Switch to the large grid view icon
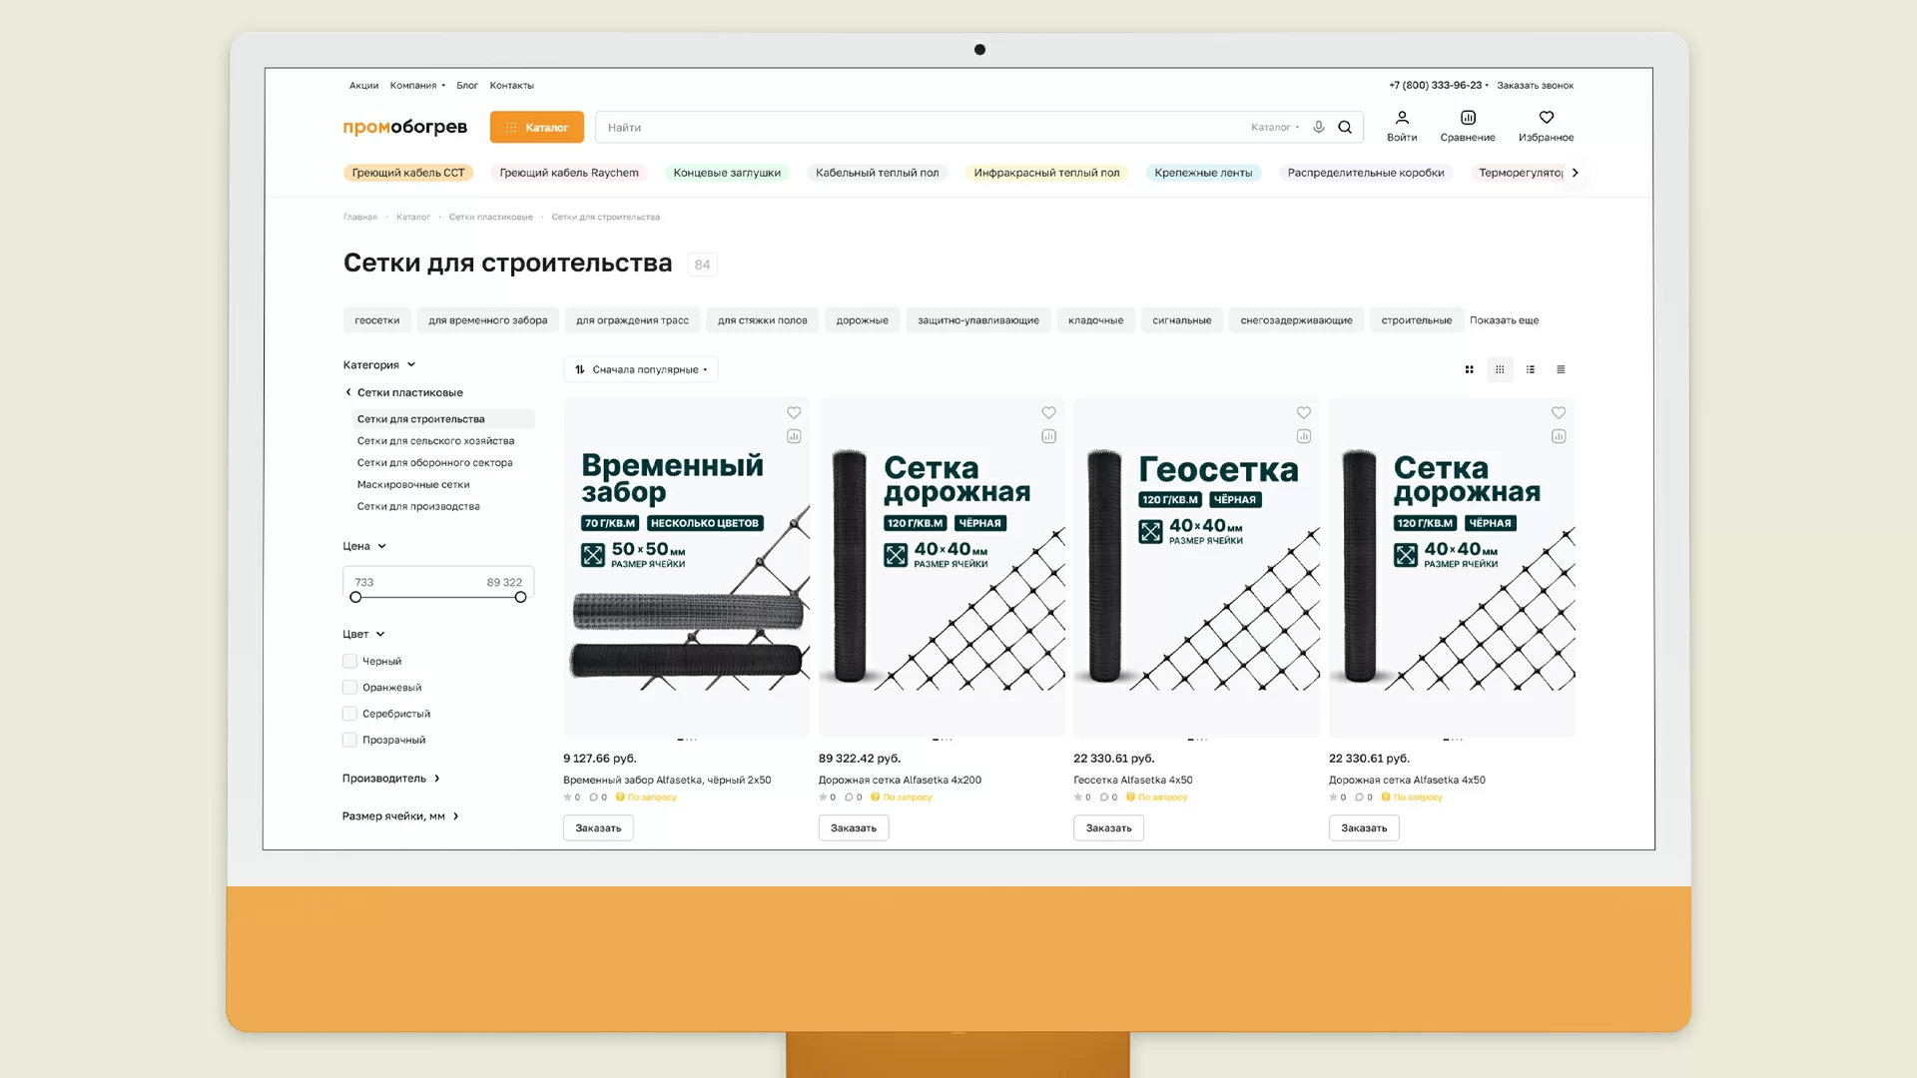 [x=1469, y=369]
